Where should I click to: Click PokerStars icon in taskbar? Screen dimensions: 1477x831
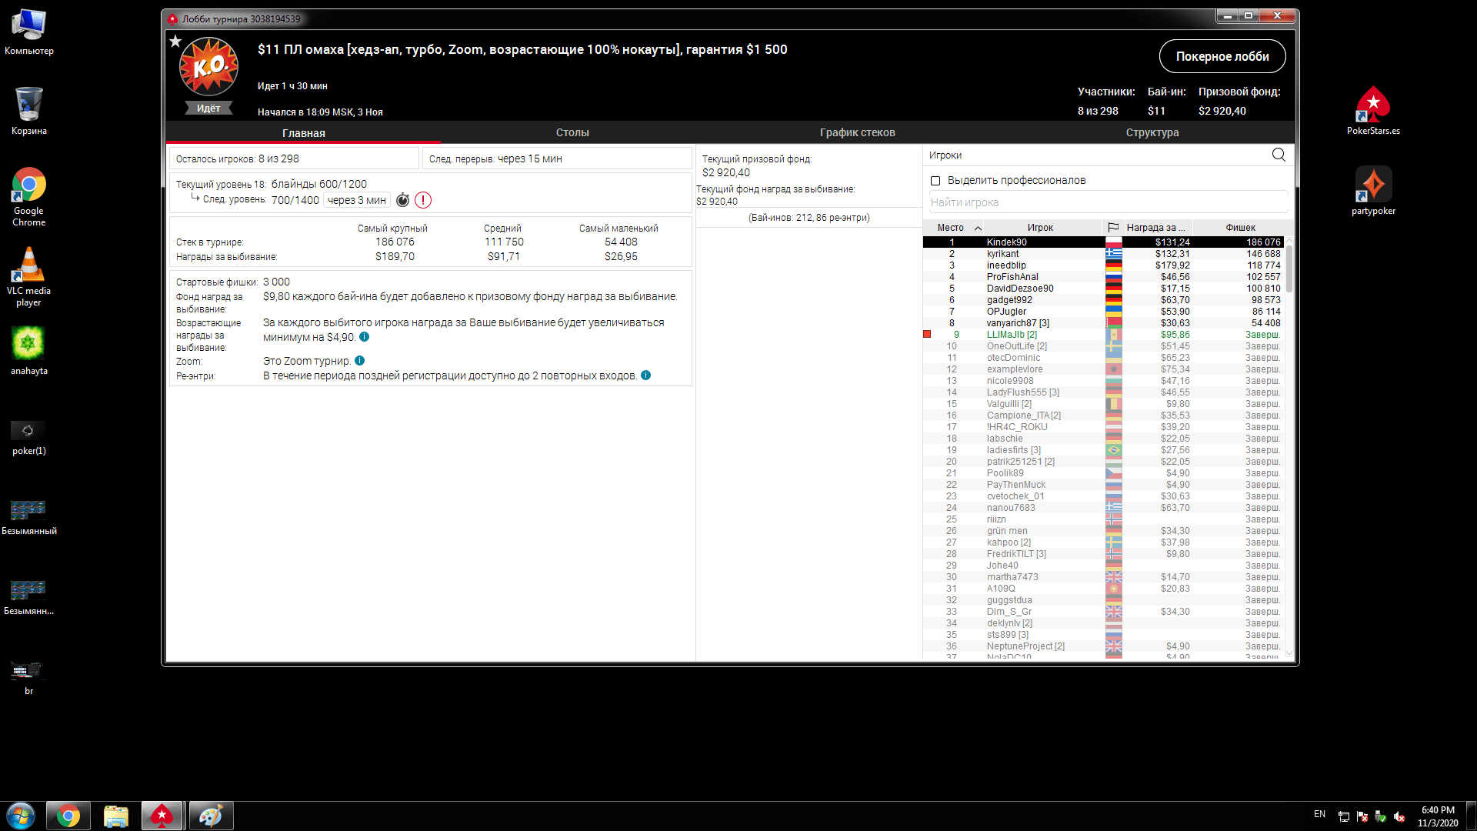point(162,816)
